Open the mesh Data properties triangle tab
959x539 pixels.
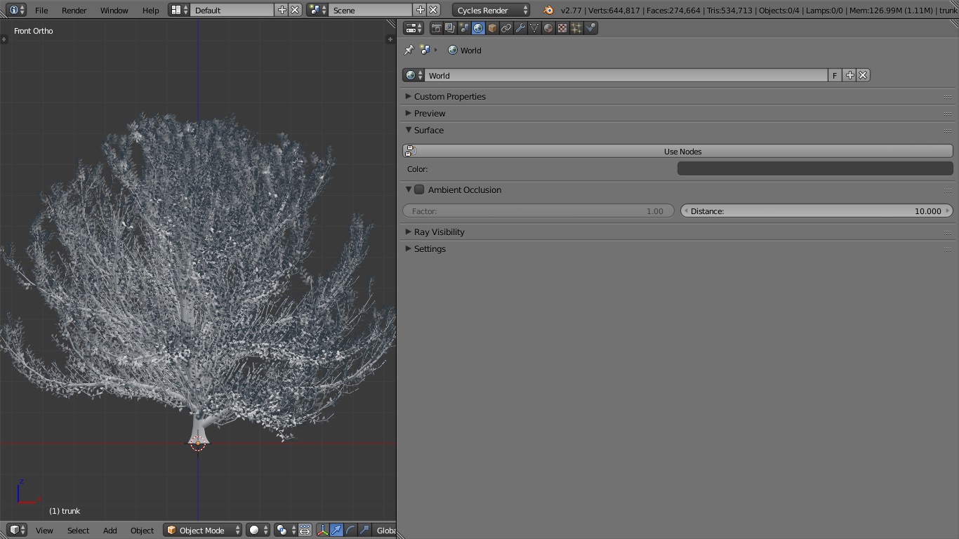tap(534, 28)
